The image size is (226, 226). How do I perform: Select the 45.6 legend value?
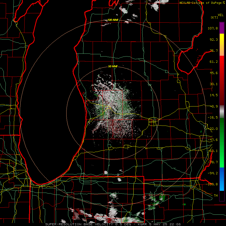point(214,73)
